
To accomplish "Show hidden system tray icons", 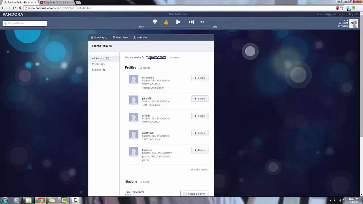I will 330,201.
